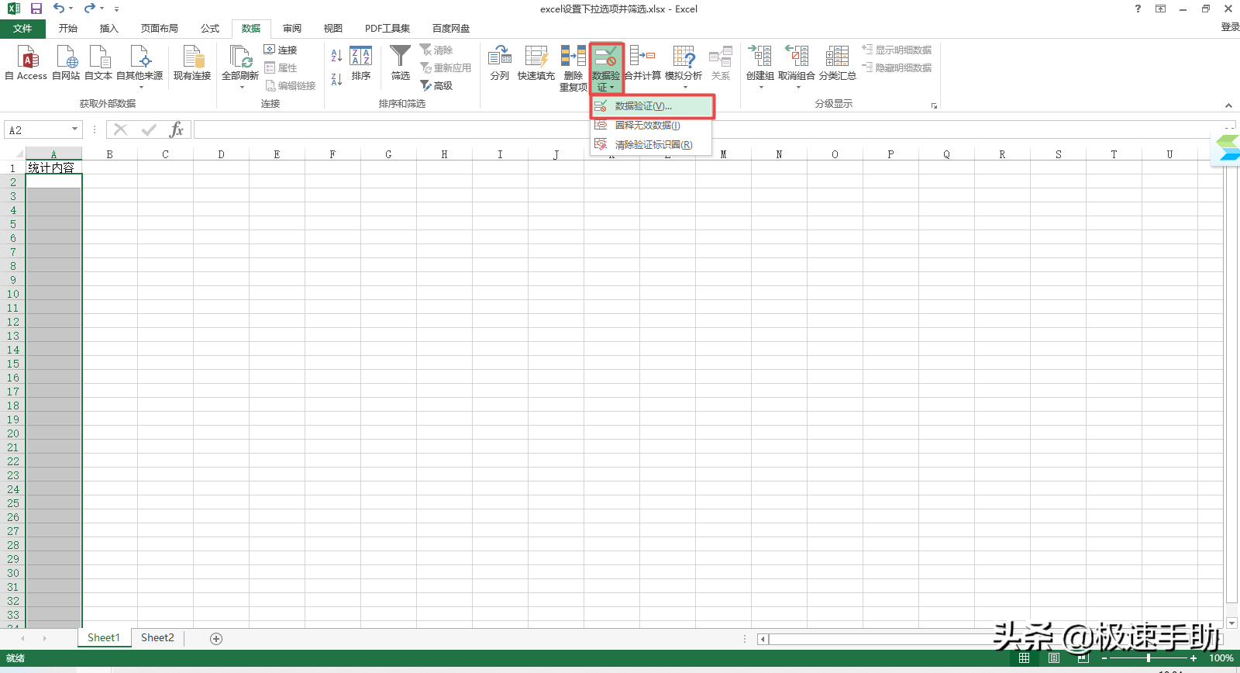Select 数据验证(V)... from the dropdown menu
Viewport: 1240px width, 673px height.
[643, 106]
